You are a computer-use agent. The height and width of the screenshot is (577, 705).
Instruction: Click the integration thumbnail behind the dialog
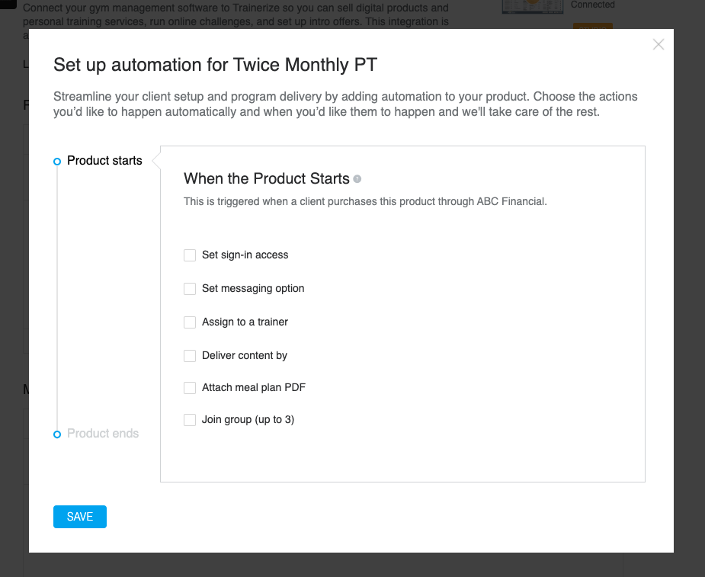(533, 7)
